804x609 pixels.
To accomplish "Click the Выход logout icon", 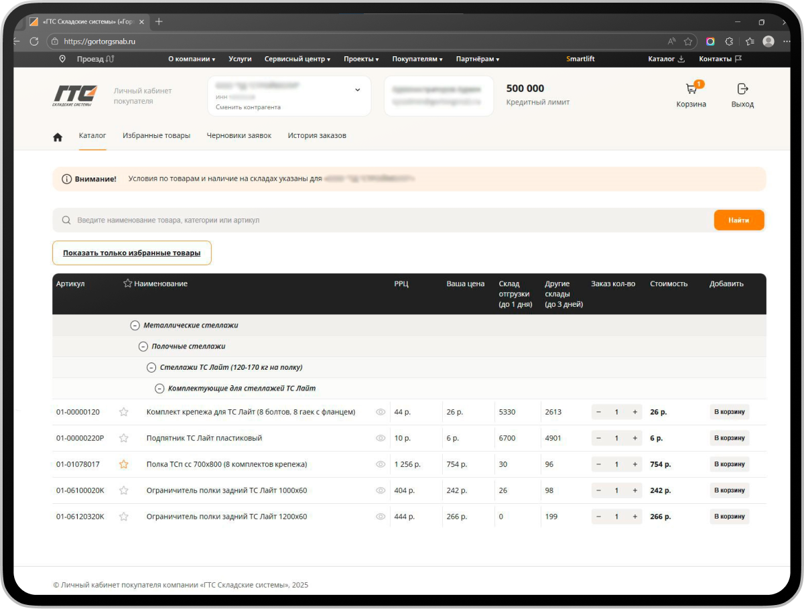I will pyautogui.click(x=742, y=89).
